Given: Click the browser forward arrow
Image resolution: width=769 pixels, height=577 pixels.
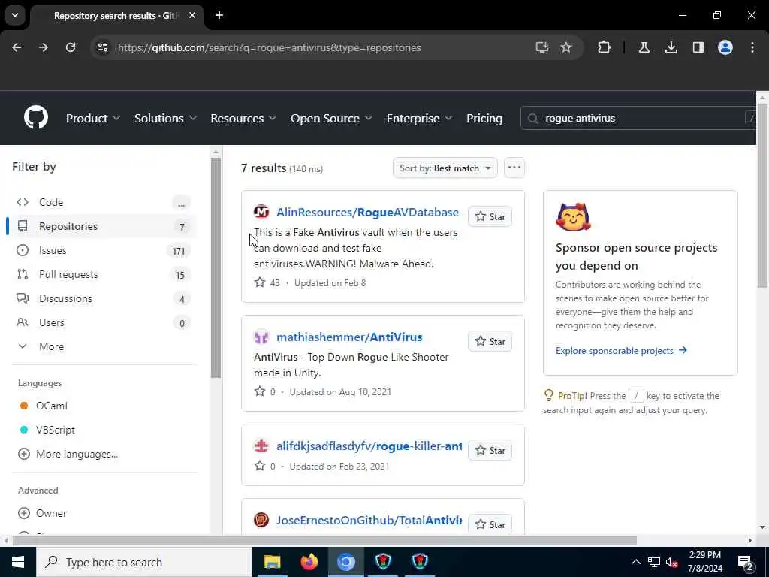Looking at the screenshot, I should [44, 47].
